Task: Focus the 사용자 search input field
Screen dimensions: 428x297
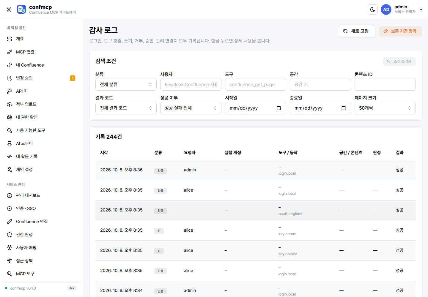Action: click(191, 84)
